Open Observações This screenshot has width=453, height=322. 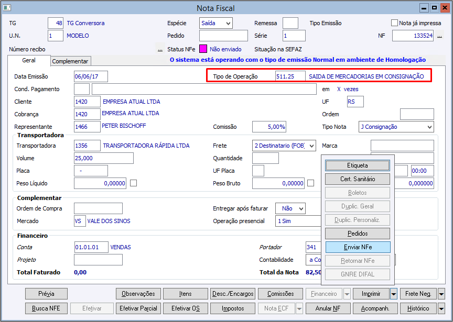point(138,294)
